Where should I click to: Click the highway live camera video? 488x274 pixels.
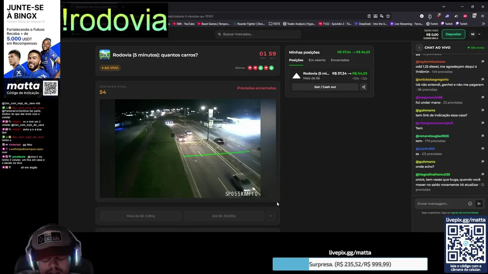point(188,148)
